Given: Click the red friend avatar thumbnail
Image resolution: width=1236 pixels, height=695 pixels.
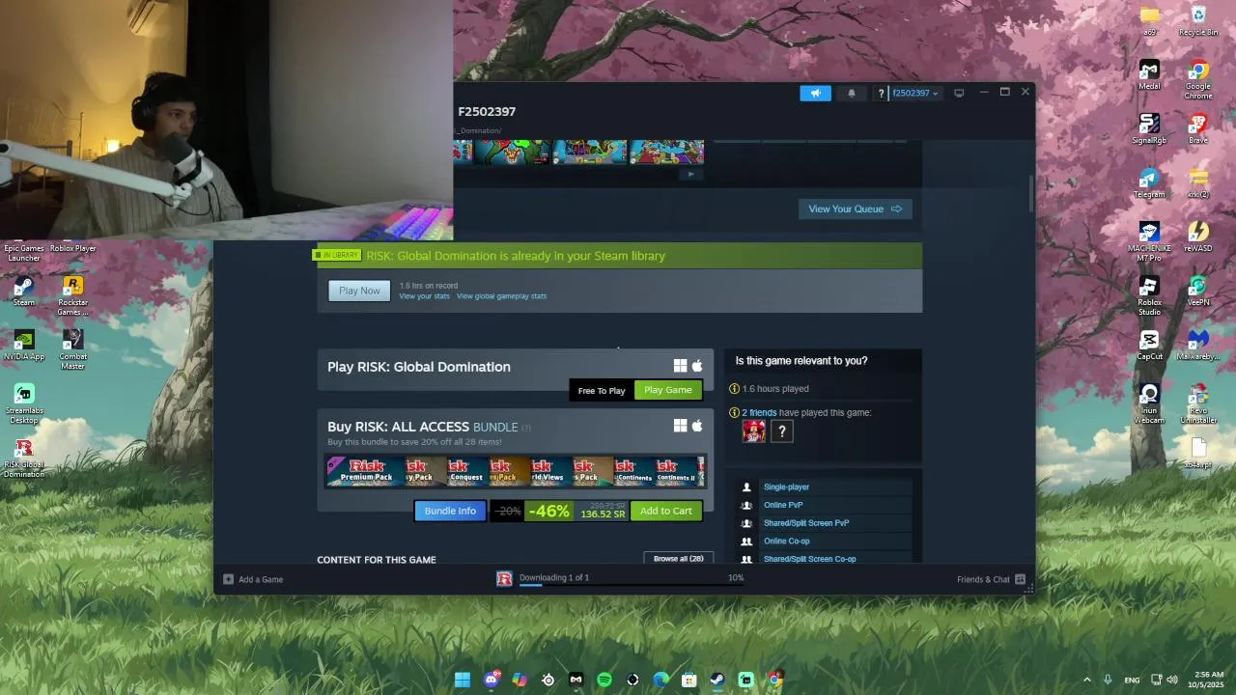Looking at the screenshot, I should tap(754, 431).
